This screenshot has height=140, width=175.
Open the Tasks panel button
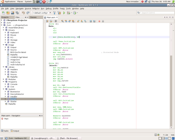point(5,131)
